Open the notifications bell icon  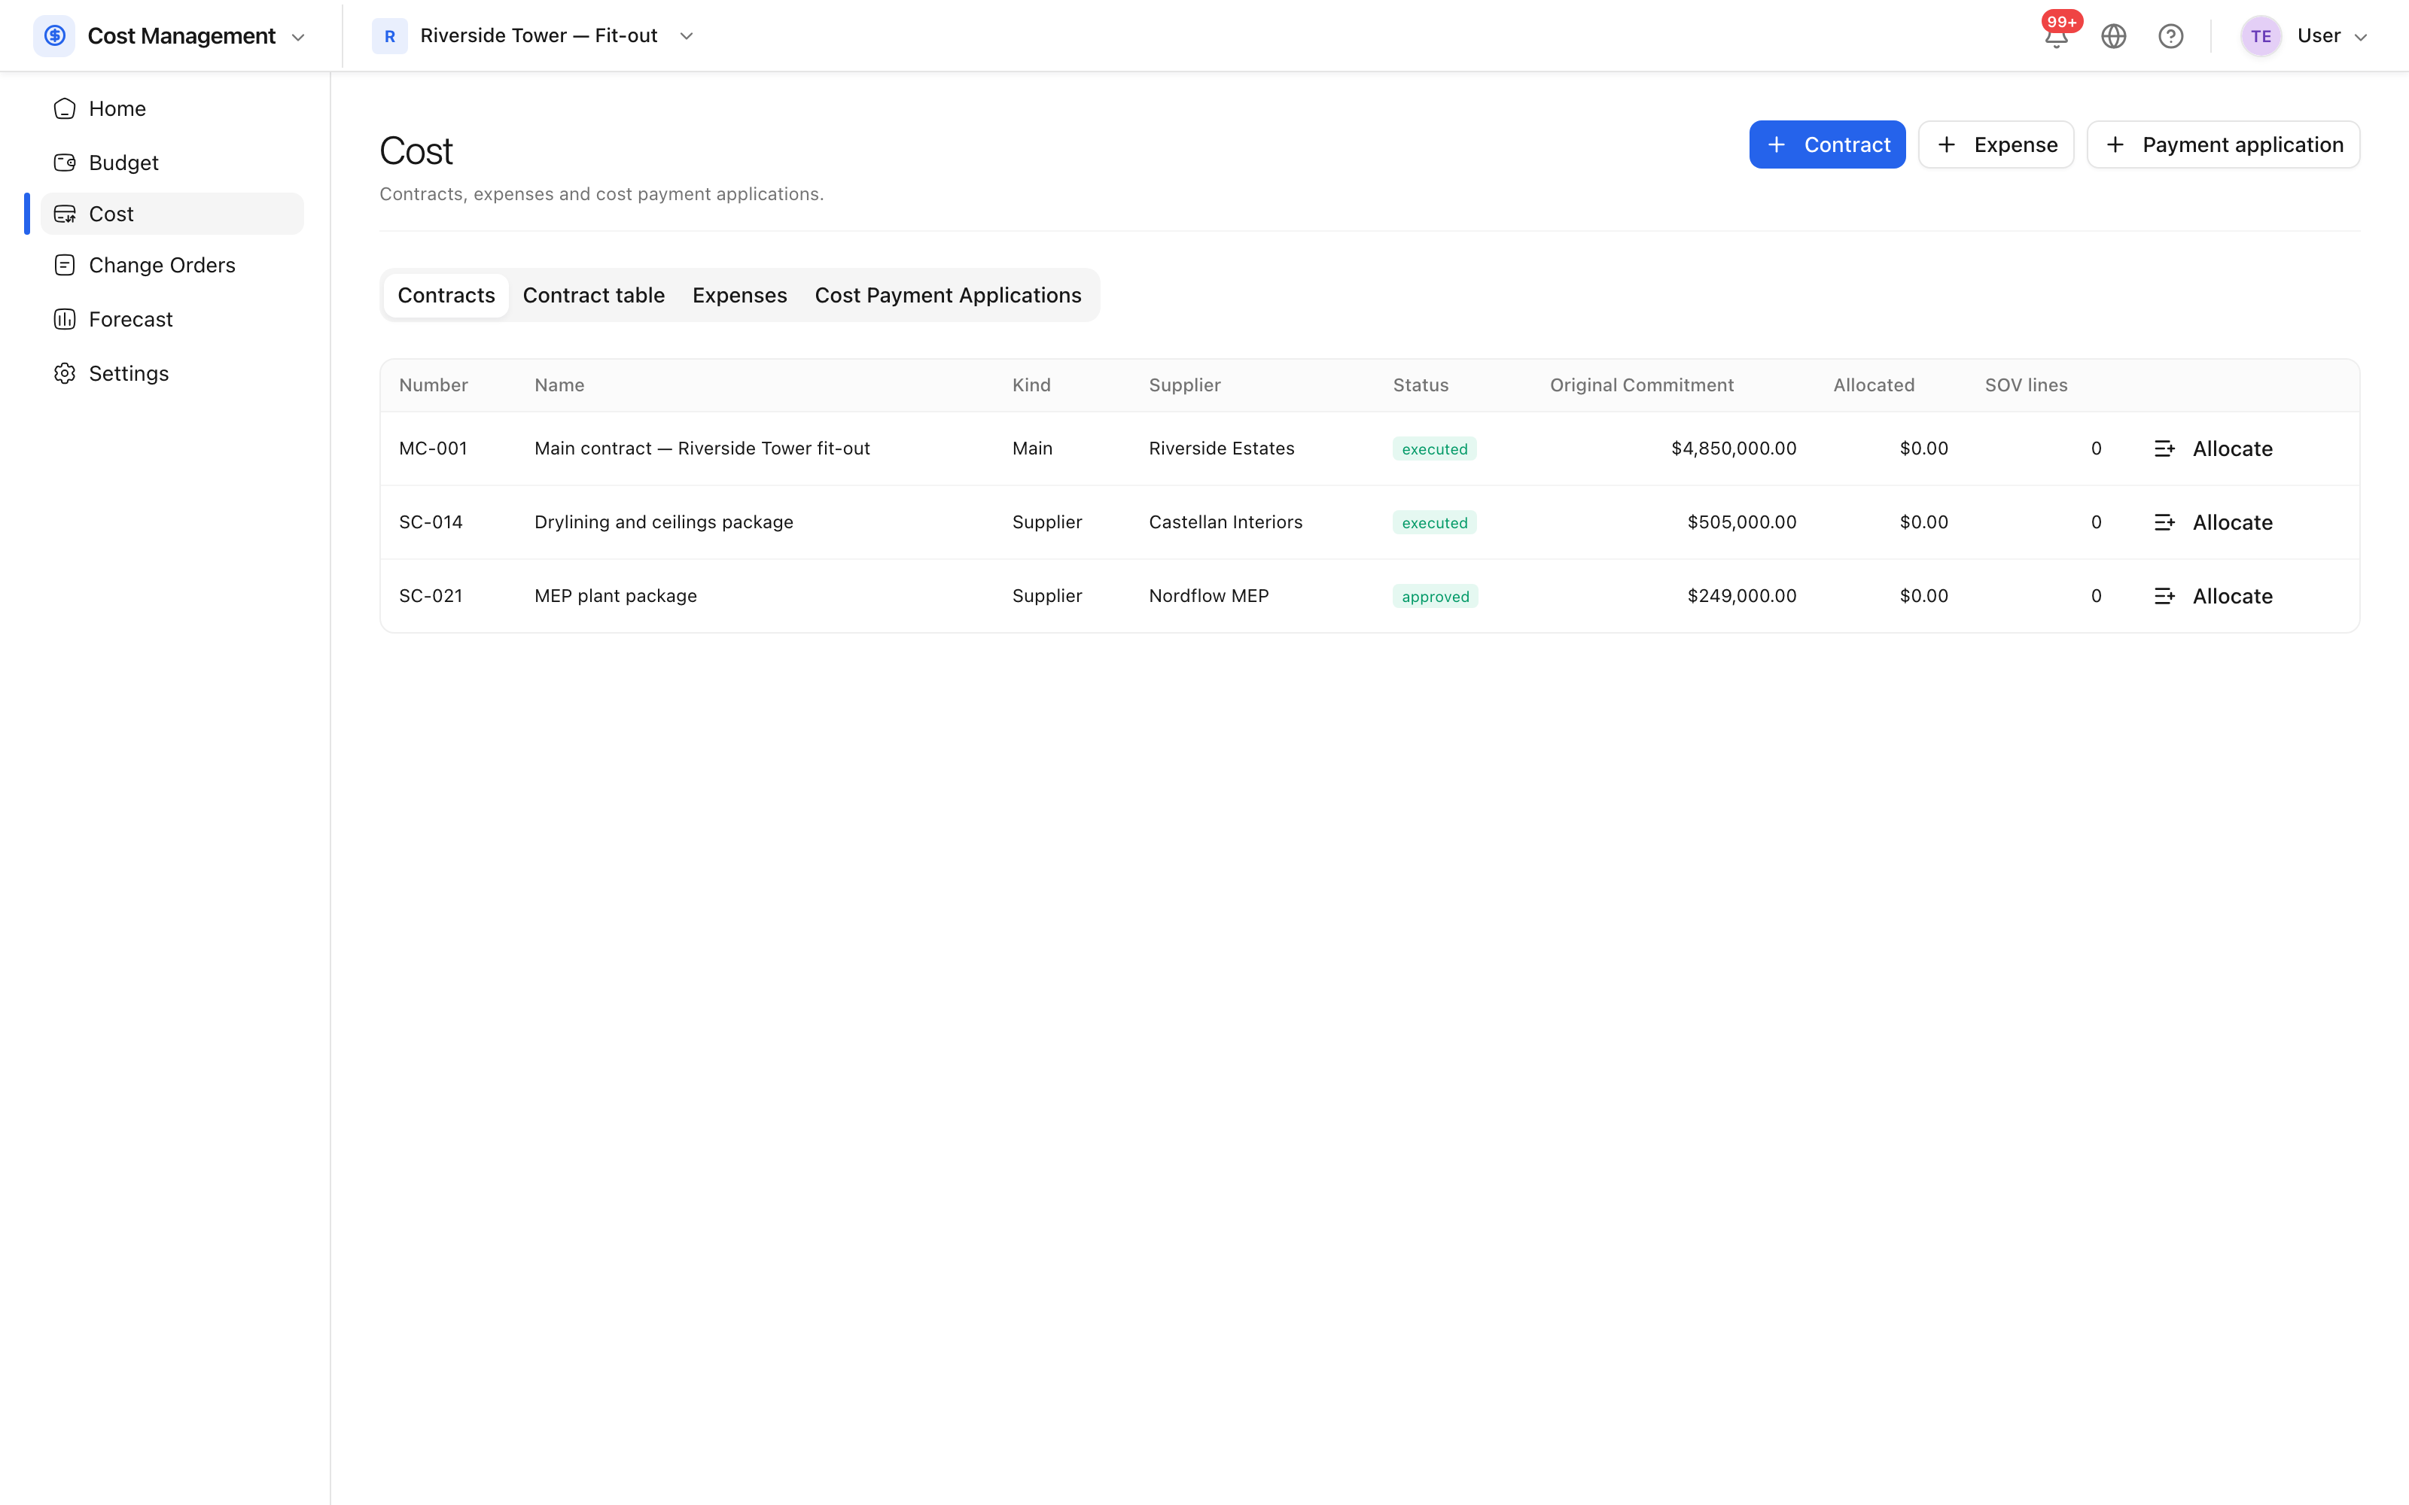(x=2056, y=37)
